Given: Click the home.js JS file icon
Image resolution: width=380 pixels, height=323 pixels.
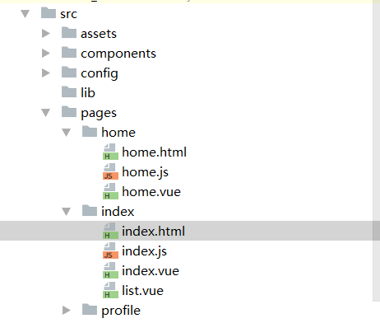Looking at the screenshot, I should 110,171.
